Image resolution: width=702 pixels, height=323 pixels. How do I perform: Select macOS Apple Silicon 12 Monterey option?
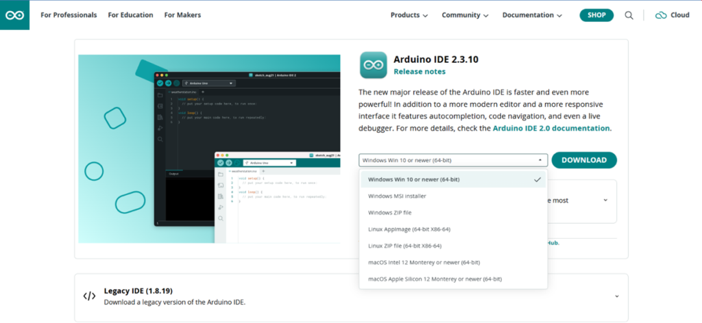(453, 279)
